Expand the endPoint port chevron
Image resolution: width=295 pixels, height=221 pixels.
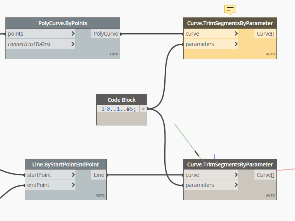pyautogui.click(x=73, y=185)
